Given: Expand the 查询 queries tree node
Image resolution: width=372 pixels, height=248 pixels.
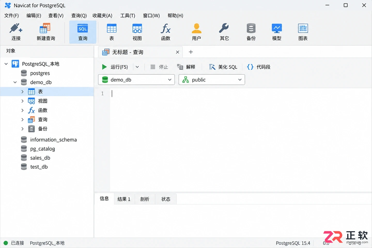Looking at the screenshot, I should pos(22,120).
